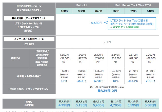
Task: Click the 32GB header under iPad mini
Action: click(x=82, y=12)
